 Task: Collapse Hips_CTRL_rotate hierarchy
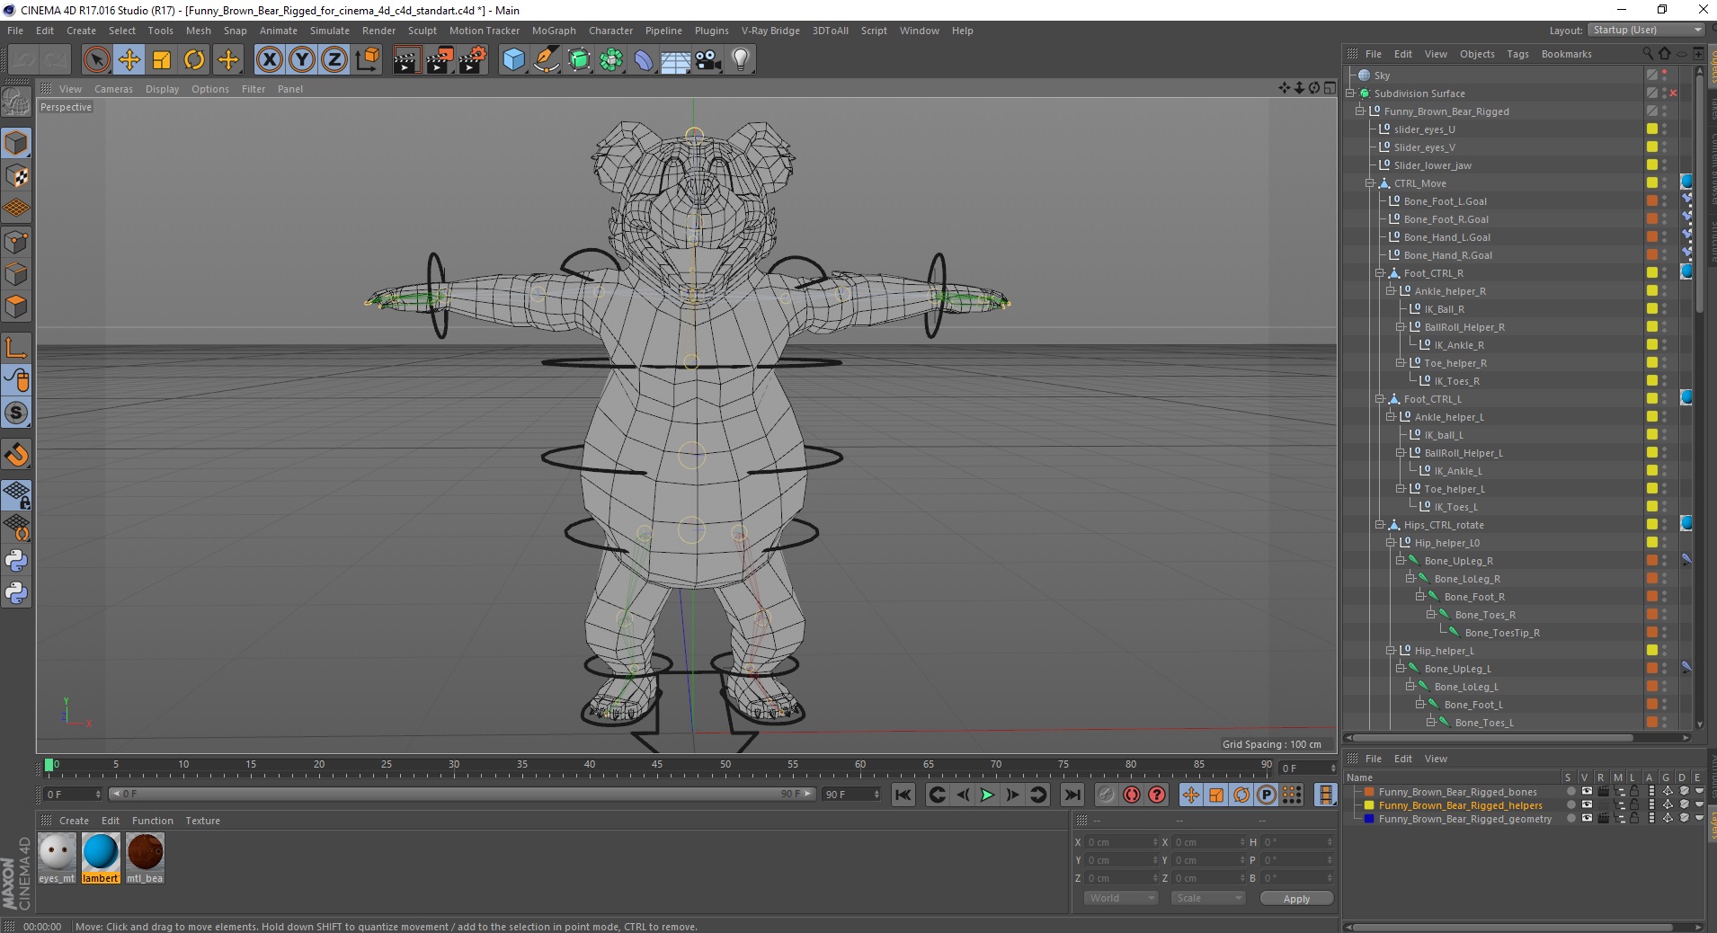pyautogui.click(x=1380, y=525)
